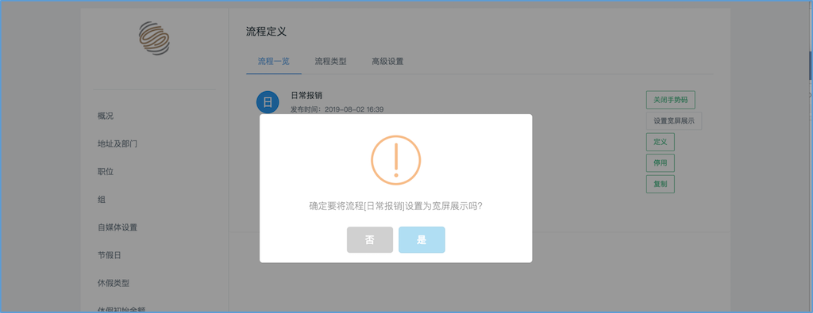813x313 pixels.
Task: Select 职位 in the sidebar
Action: click(106, 172)
